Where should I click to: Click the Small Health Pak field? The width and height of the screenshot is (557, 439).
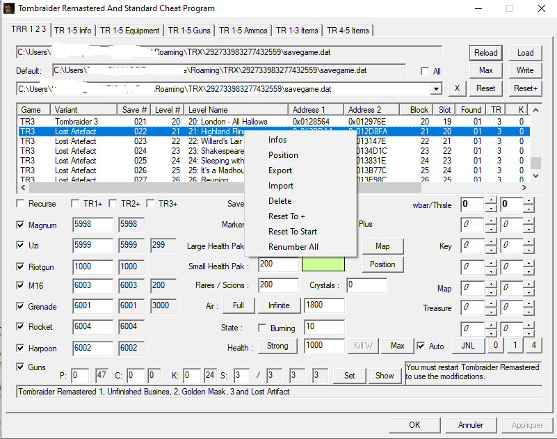coord(278,264)
